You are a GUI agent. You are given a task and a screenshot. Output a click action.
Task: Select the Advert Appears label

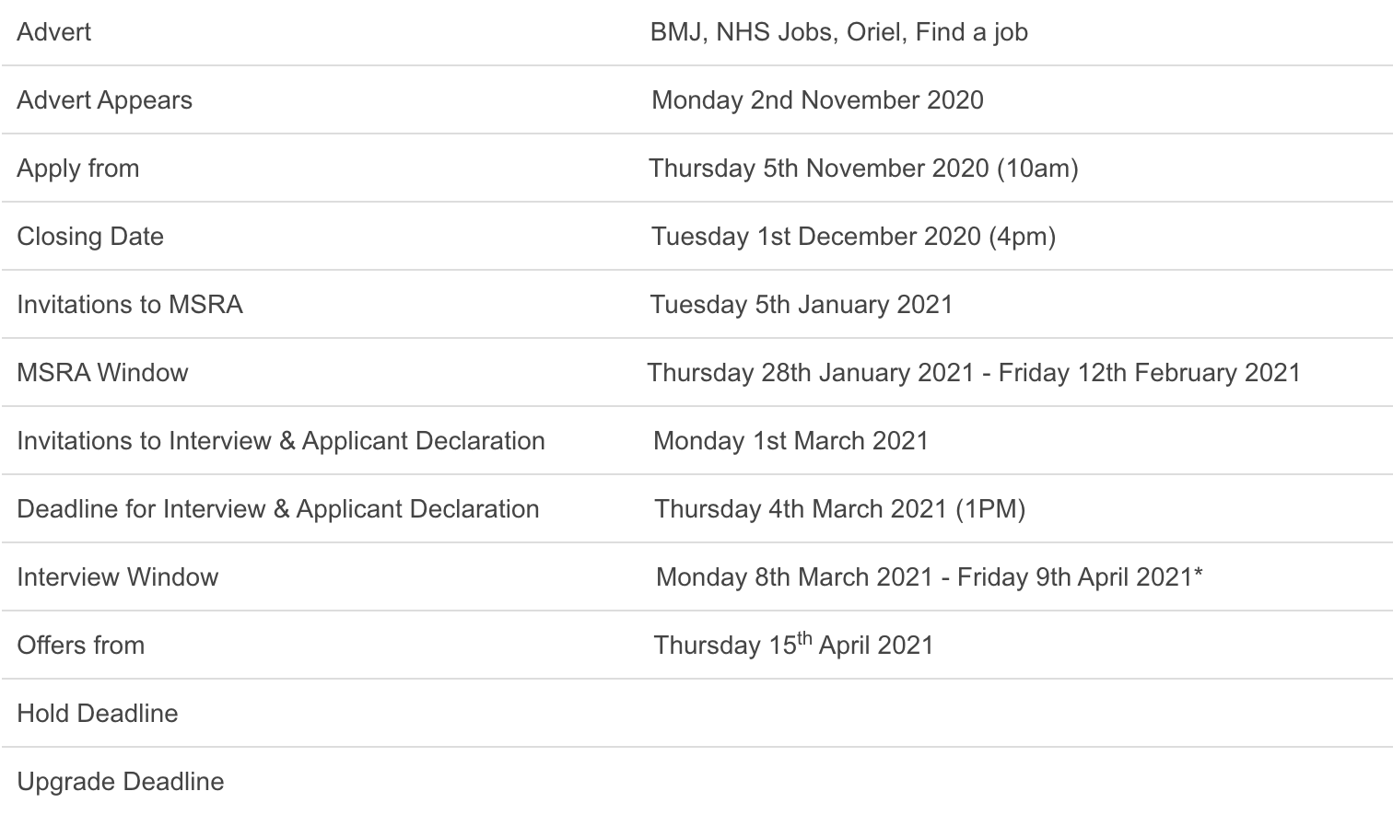tap(104, 100)
